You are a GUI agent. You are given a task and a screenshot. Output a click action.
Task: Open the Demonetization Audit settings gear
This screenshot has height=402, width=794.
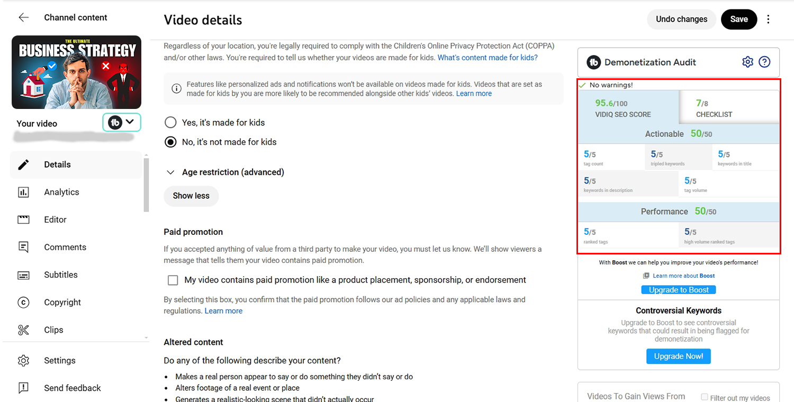[x=747, y=62]
